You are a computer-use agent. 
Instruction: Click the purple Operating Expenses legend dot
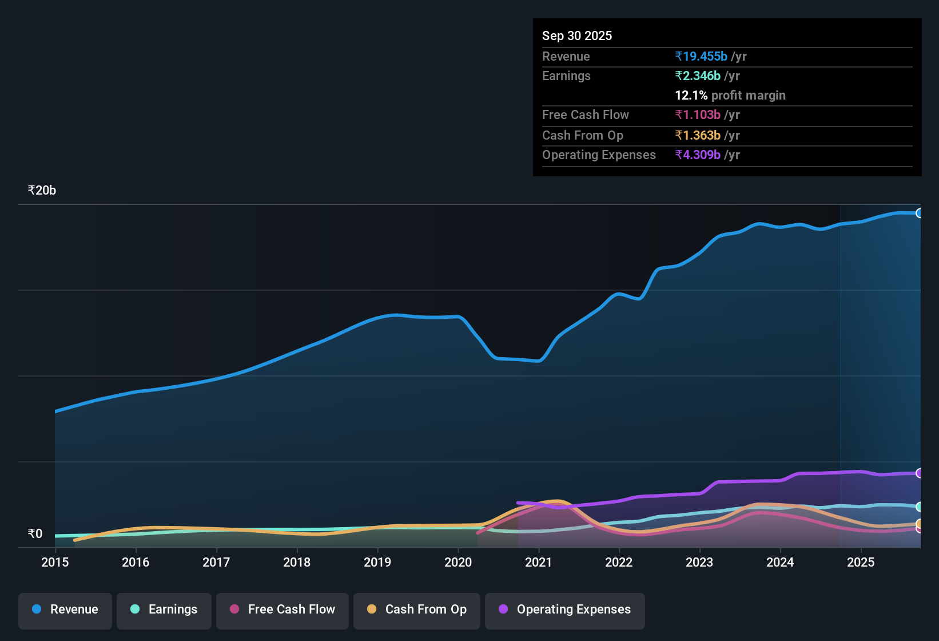[x=503, y=610]
